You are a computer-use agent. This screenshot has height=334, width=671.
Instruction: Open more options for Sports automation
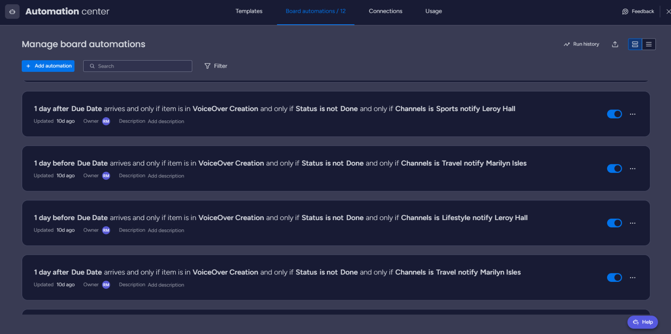632,114
